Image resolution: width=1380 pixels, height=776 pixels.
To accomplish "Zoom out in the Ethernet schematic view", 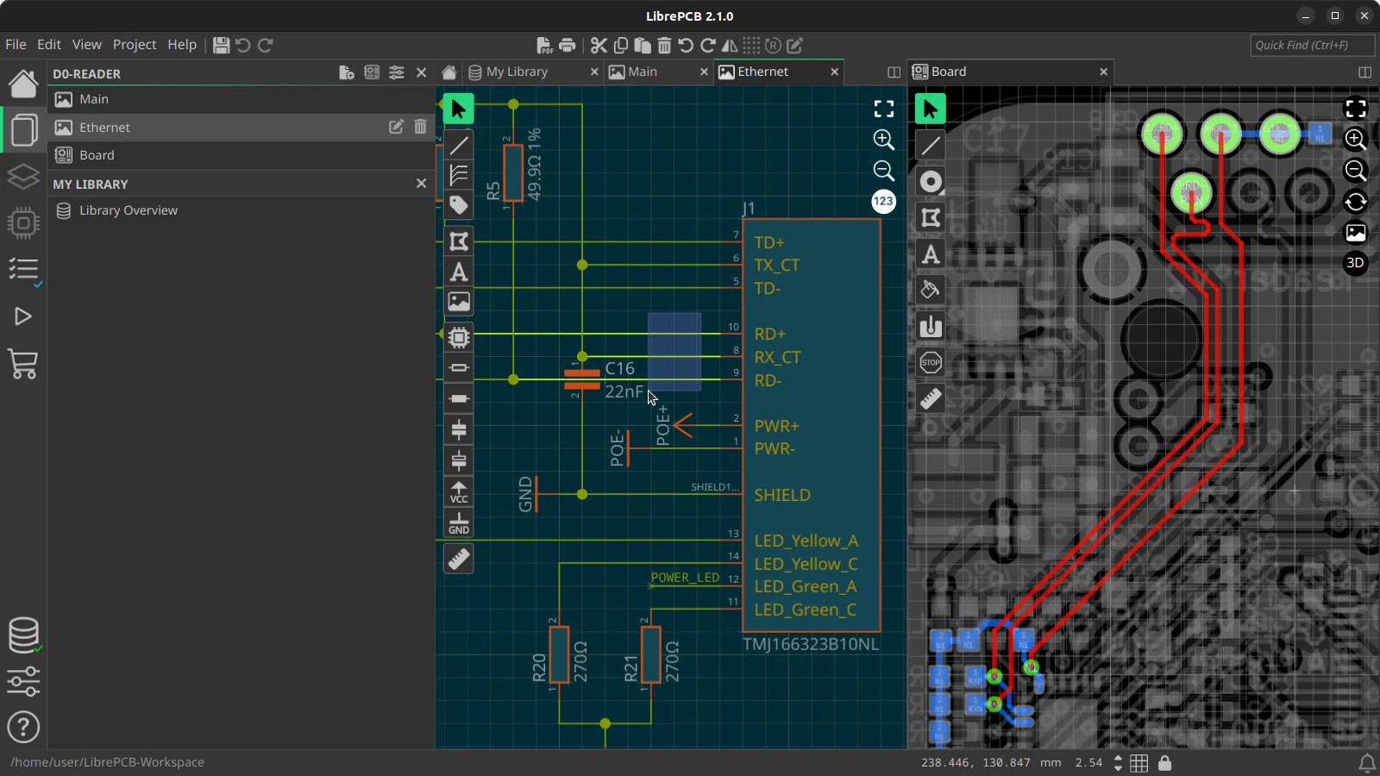I will click(884, 170).
